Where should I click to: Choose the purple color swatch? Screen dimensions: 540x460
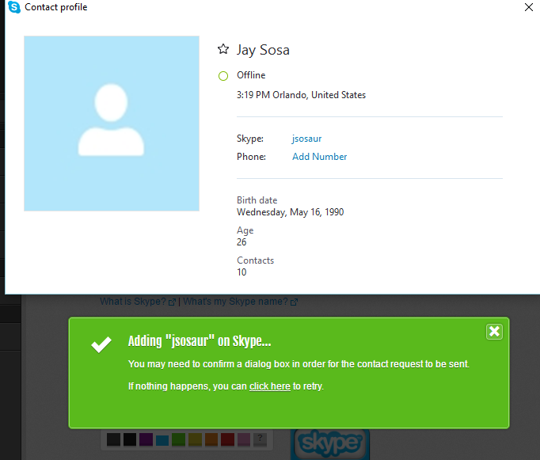pos(146,439)
